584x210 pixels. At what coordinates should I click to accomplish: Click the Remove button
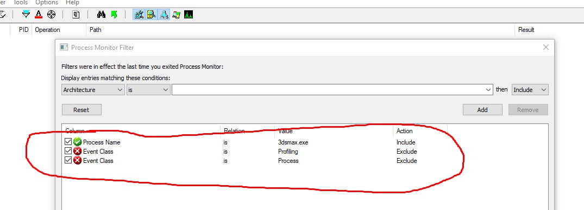tap(528, 110)
